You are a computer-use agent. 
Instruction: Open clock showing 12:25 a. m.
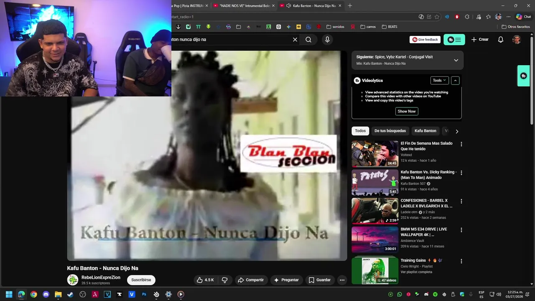pos(515,294)
